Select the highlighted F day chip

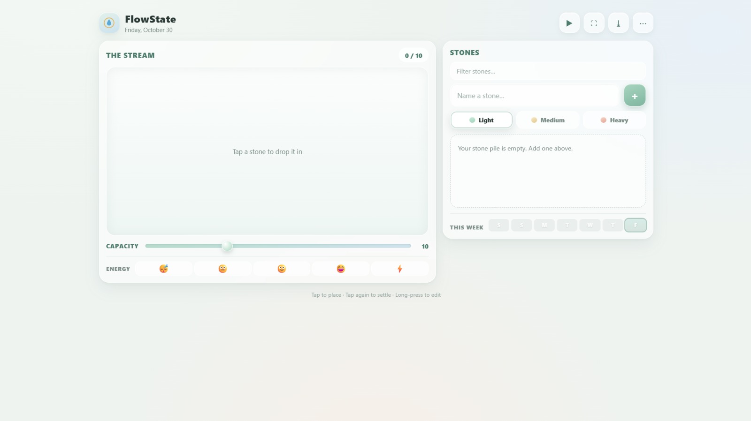point(636,225)
